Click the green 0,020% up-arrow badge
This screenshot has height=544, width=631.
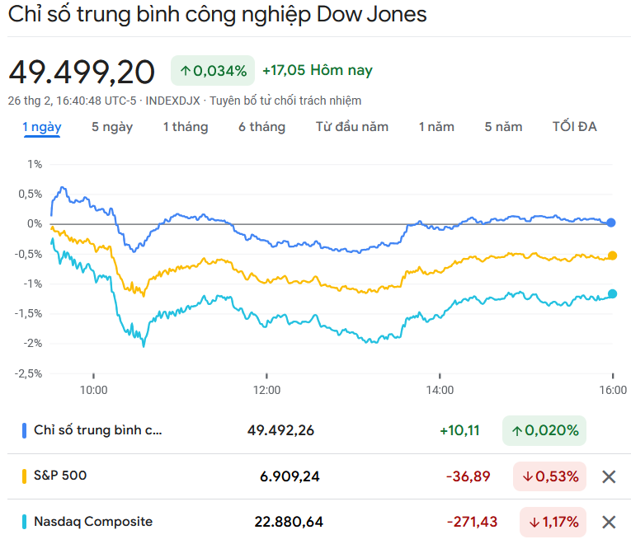(x=544, y=430)
